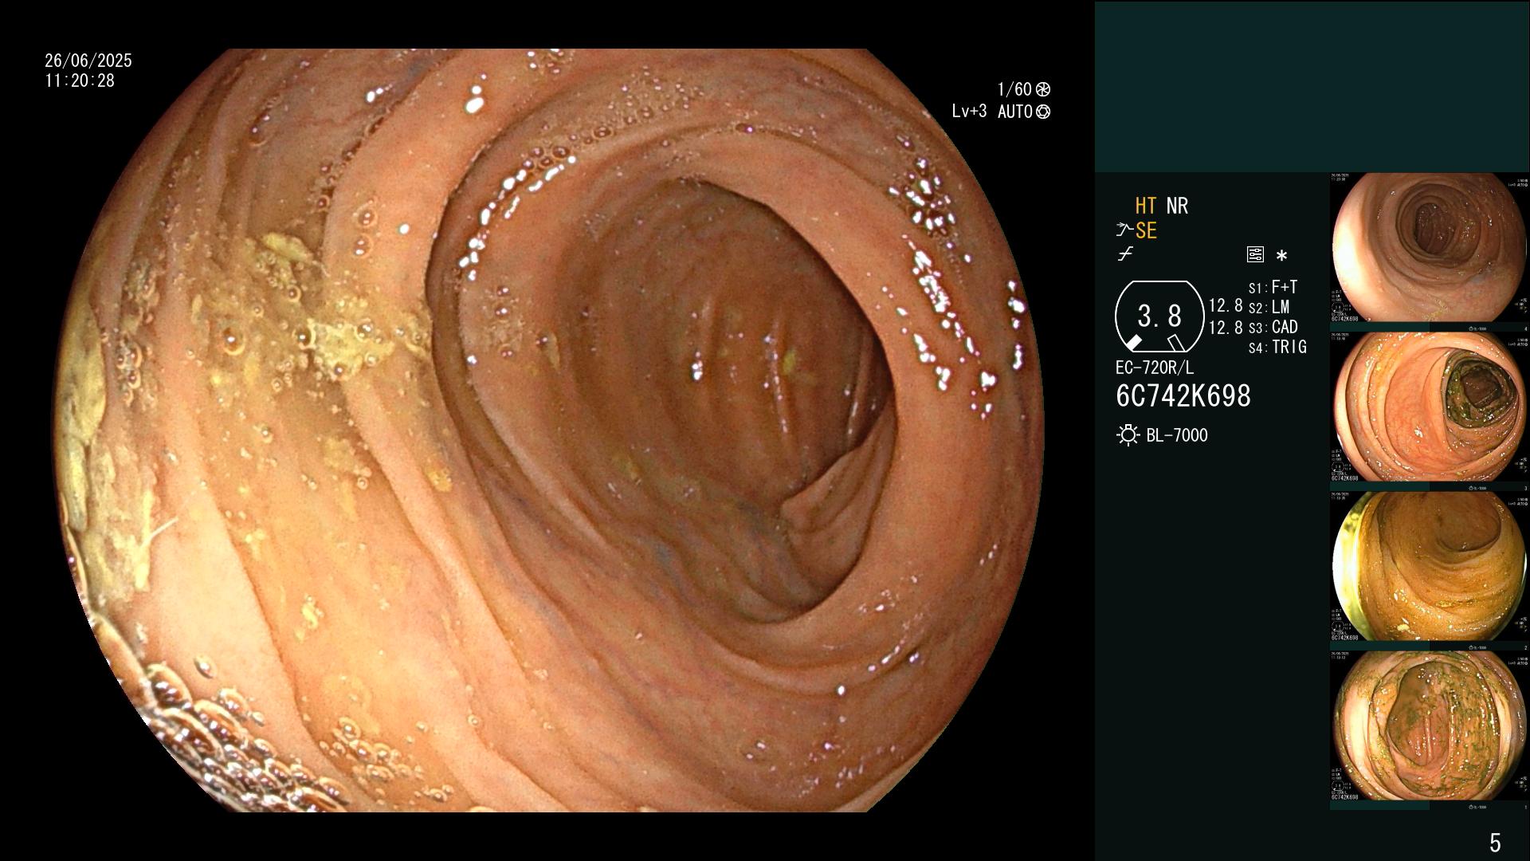Screen dimensions: 1530x861
Task: Click the S1: F+T switch assignment
Action: [x=1273, y=287]
